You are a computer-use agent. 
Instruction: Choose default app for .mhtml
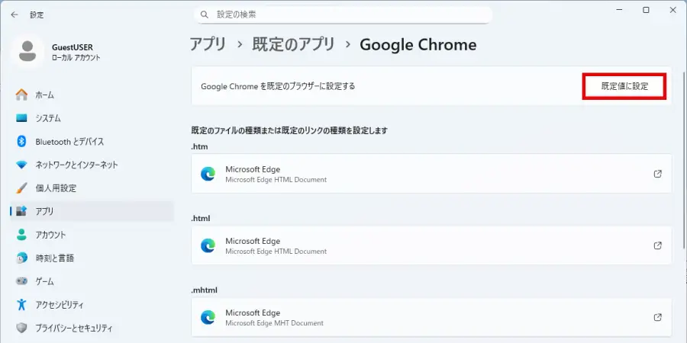(431, 317)
